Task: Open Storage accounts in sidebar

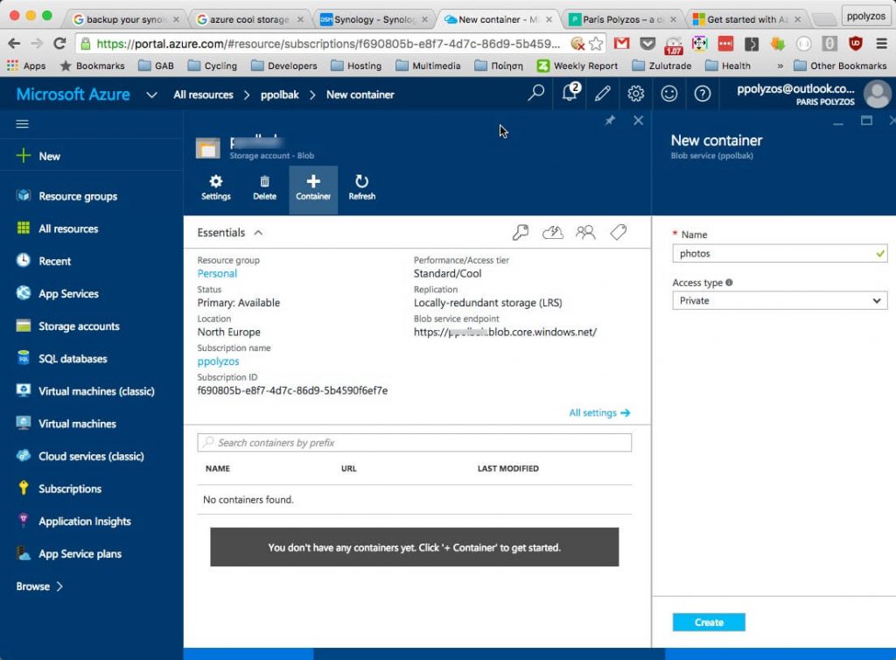Action: pyautogui.click(x=79, y=326)
